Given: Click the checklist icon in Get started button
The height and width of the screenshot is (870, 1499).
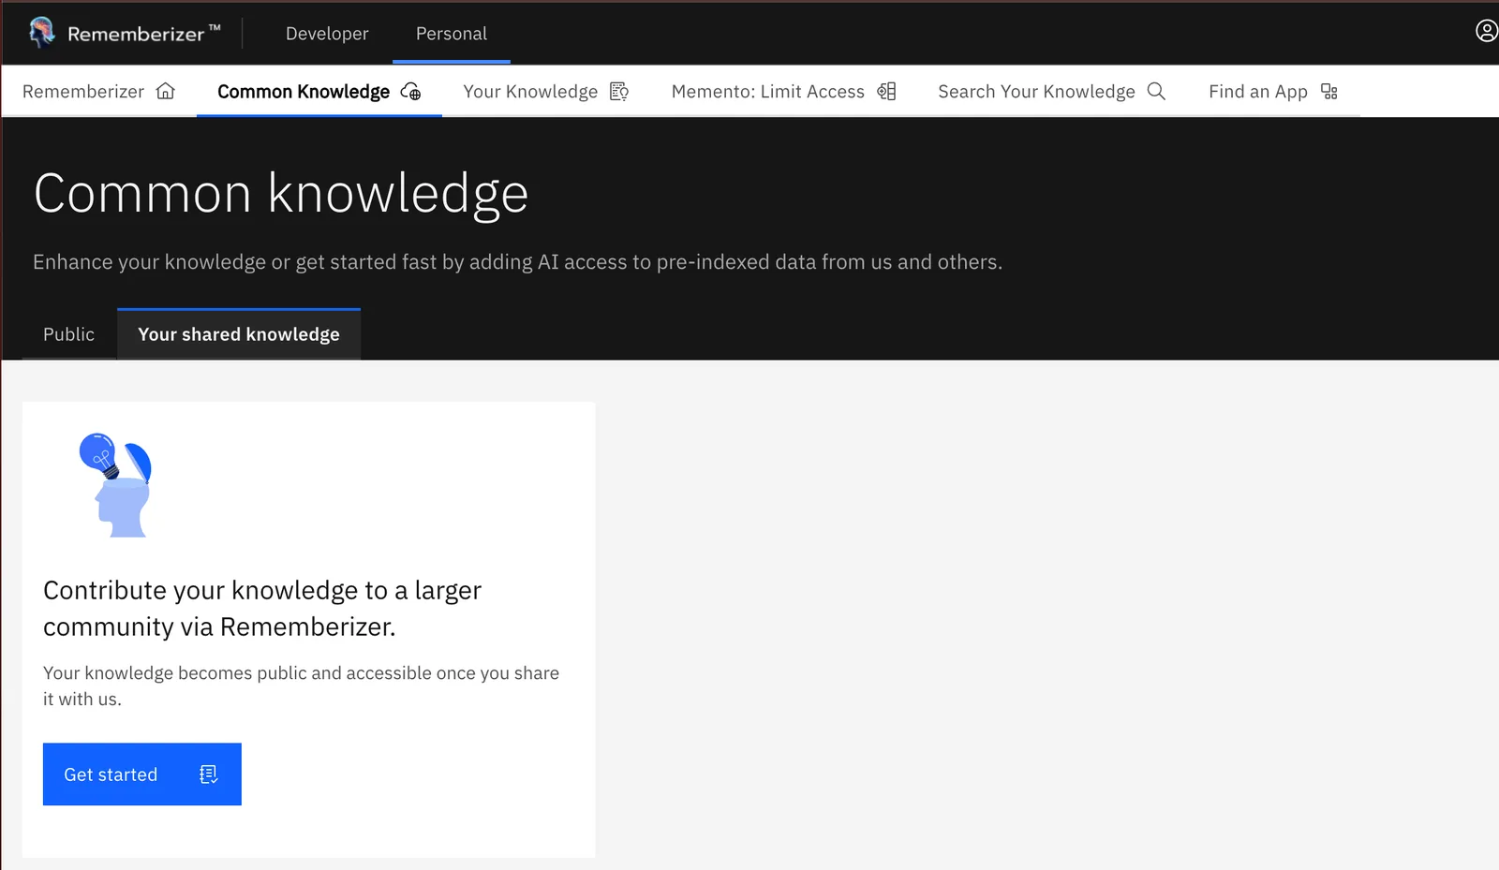Looking at the screenshot, I should [209, 774].
